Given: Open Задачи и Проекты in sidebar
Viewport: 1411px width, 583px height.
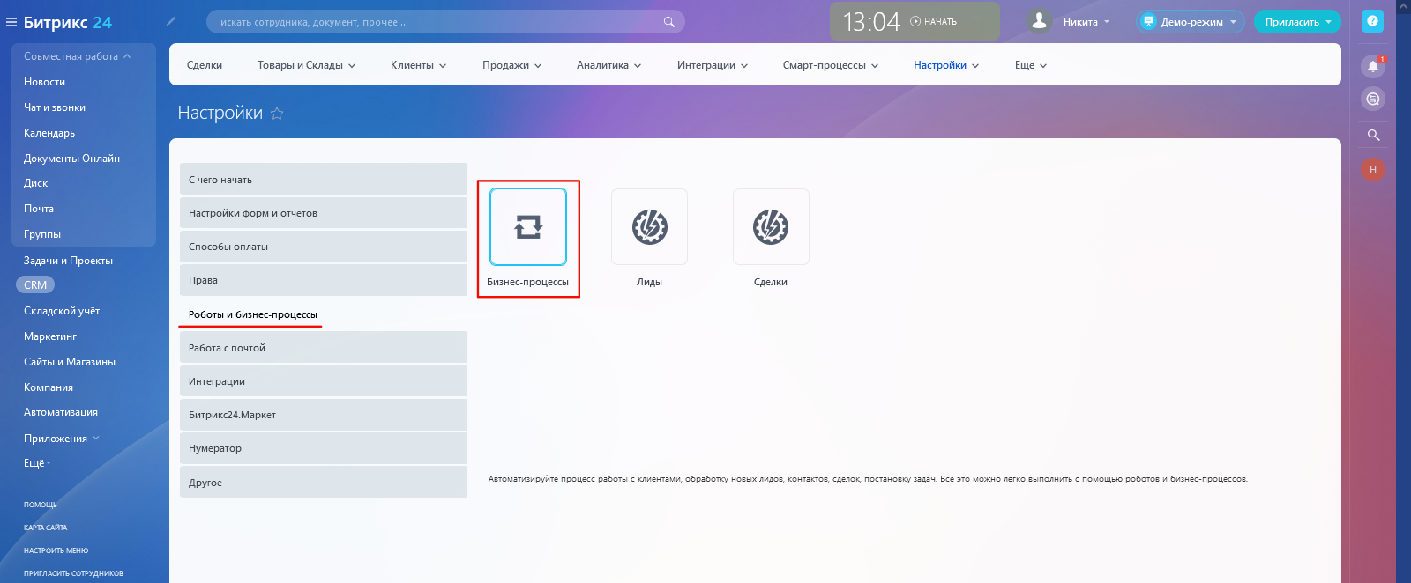Looking at the screenshot, I should pyautogui.click(x=68, y=261).
